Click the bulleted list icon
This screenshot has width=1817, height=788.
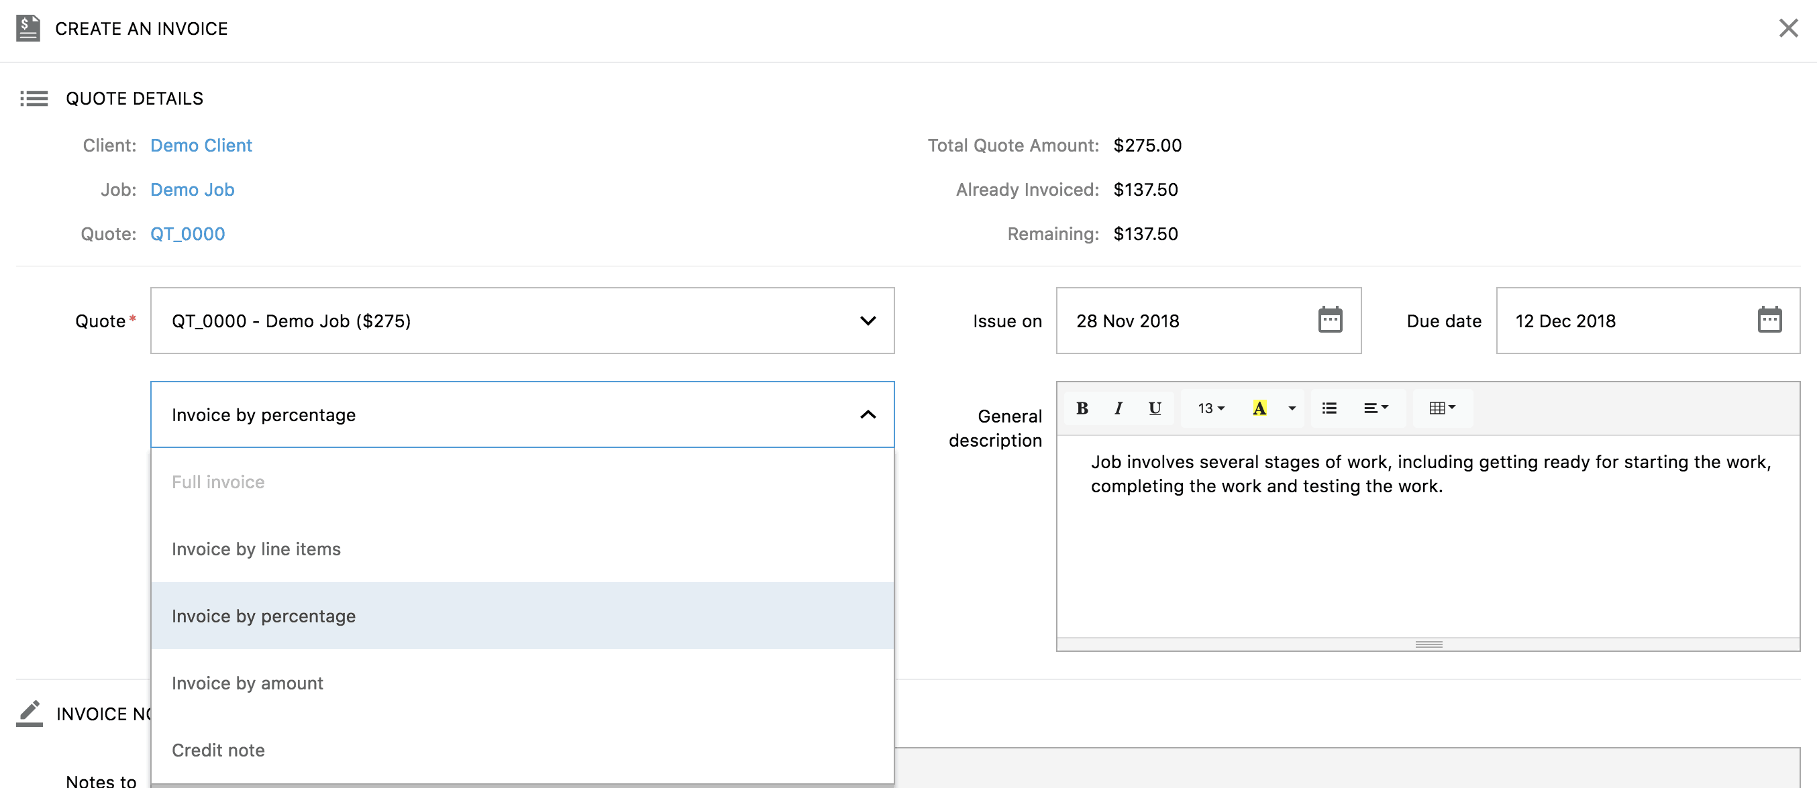click(1329, 408)
